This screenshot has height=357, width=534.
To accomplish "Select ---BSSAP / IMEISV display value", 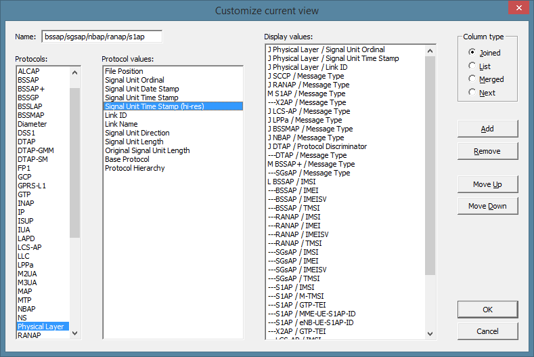I will click(345, 199).
